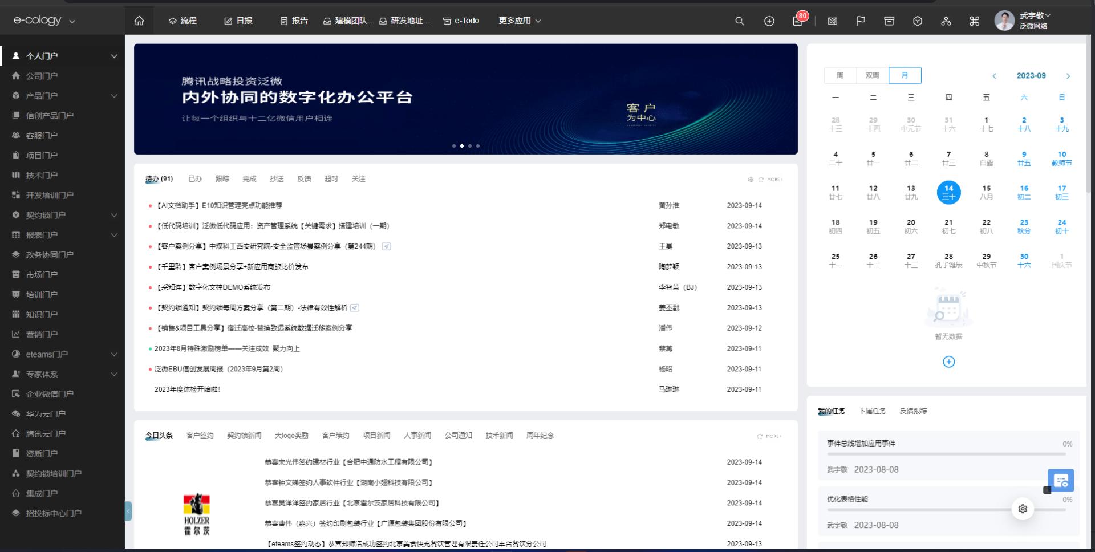
Task: Click the to-do list settings gear
Action: (751, 180)
